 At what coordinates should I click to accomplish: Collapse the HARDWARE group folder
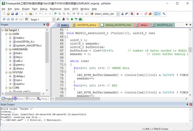click(7, 49)
